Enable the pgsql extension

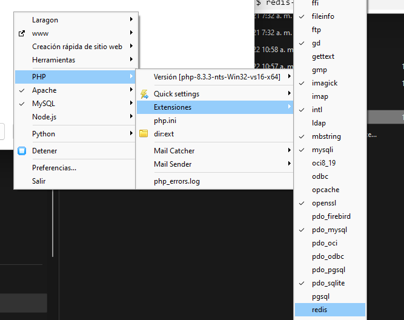[330, 296]
